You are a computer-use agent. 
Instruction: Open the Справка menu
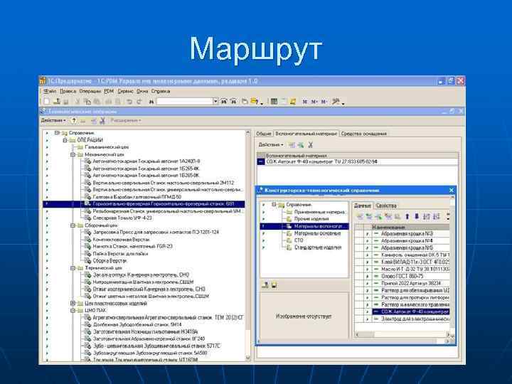[160, 91]
